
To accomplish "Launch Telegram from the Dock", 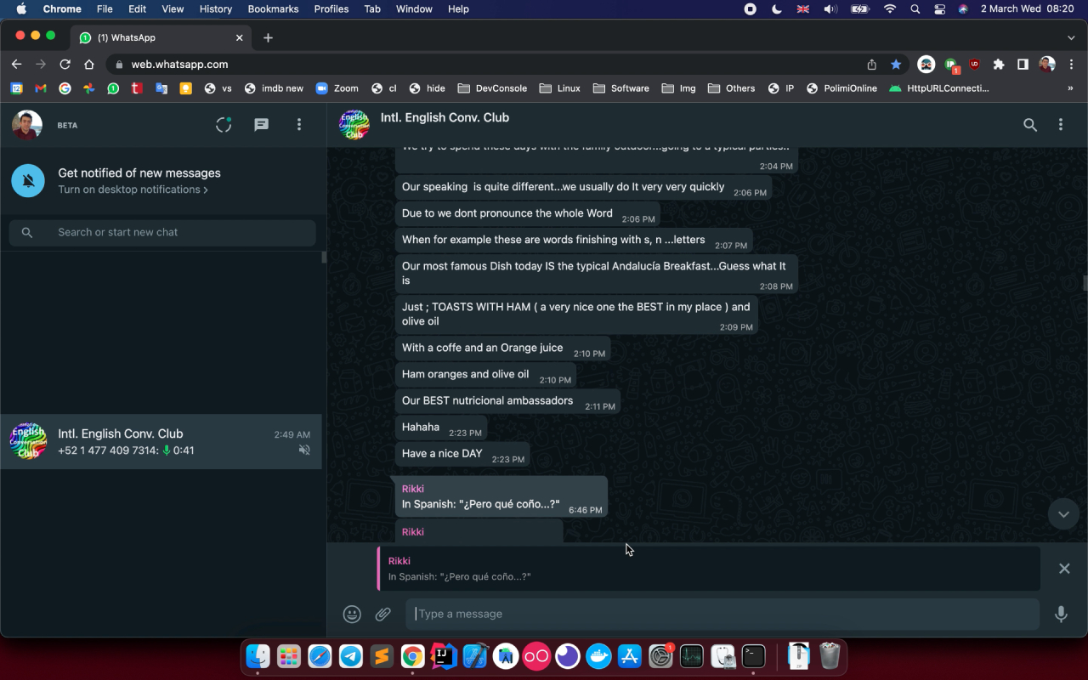I will (350, 656).
